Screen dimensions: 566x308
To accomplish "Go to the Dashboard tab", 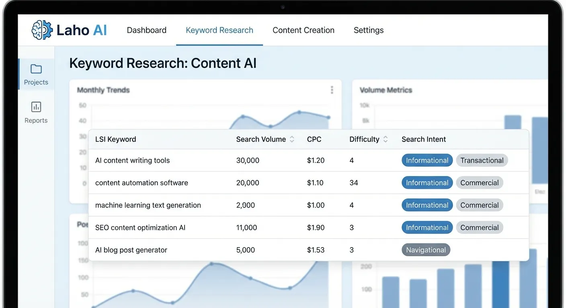I will point(146,30).
